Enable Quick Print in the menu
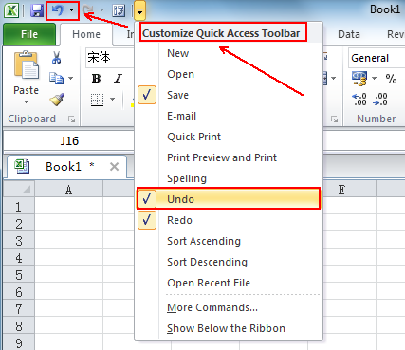405x350 pixels. point(229,137)
